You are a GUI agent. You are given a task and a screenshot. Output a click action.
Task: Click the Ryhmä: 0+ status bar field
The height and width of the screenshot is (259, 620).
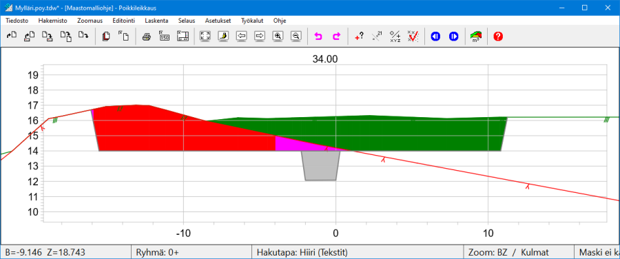[192, 252]
